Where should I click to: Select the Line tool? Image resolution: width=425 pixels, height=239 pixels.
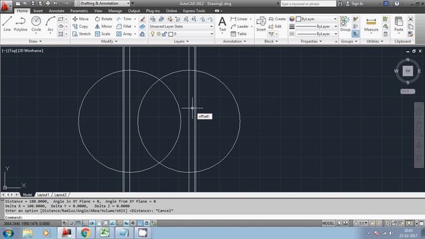[7, 24]
